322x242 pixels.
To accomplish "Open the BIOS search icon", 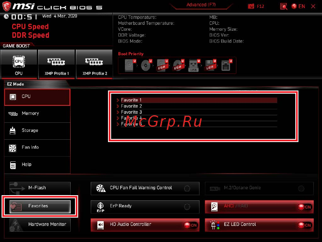I will click(x=284, y=6).
